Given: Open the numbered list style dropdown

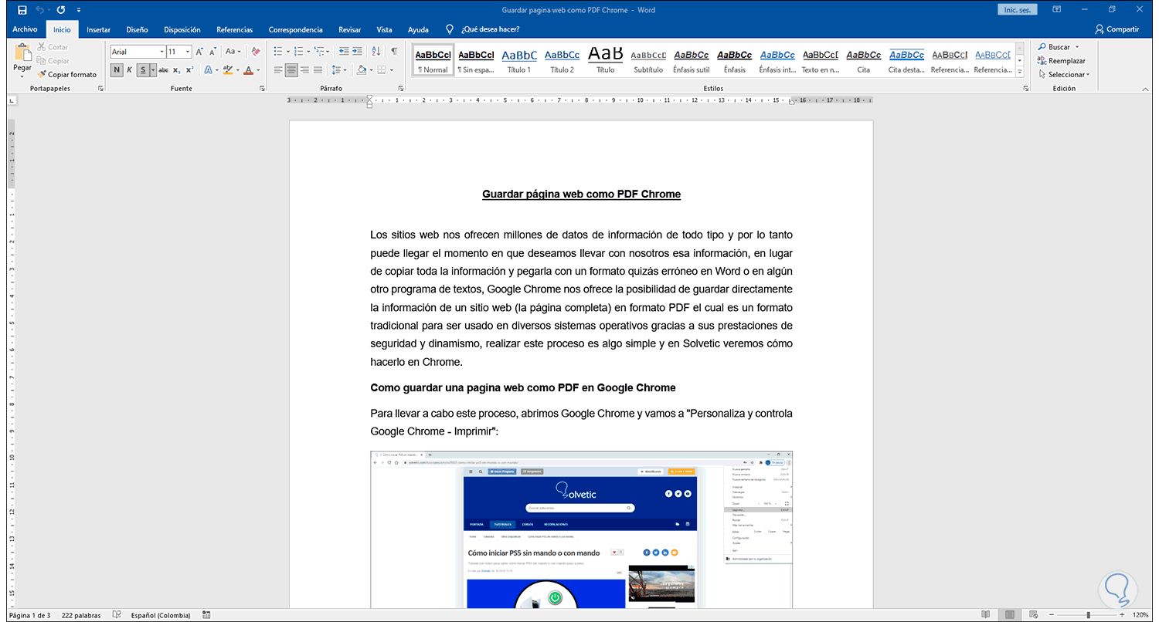Looking at the screenshot, I should coord(308,52).
